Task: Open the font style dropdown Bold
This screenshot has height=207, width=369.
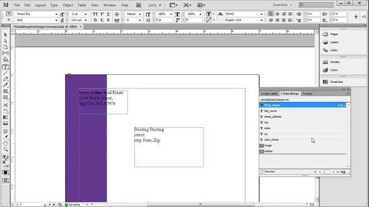Action: point(56,20)
